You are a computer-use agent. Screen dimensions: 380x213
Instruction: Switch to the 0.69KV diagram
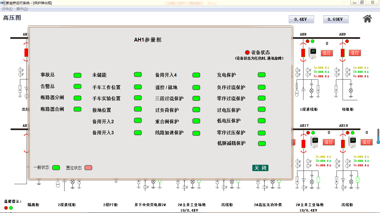point(335,19)
